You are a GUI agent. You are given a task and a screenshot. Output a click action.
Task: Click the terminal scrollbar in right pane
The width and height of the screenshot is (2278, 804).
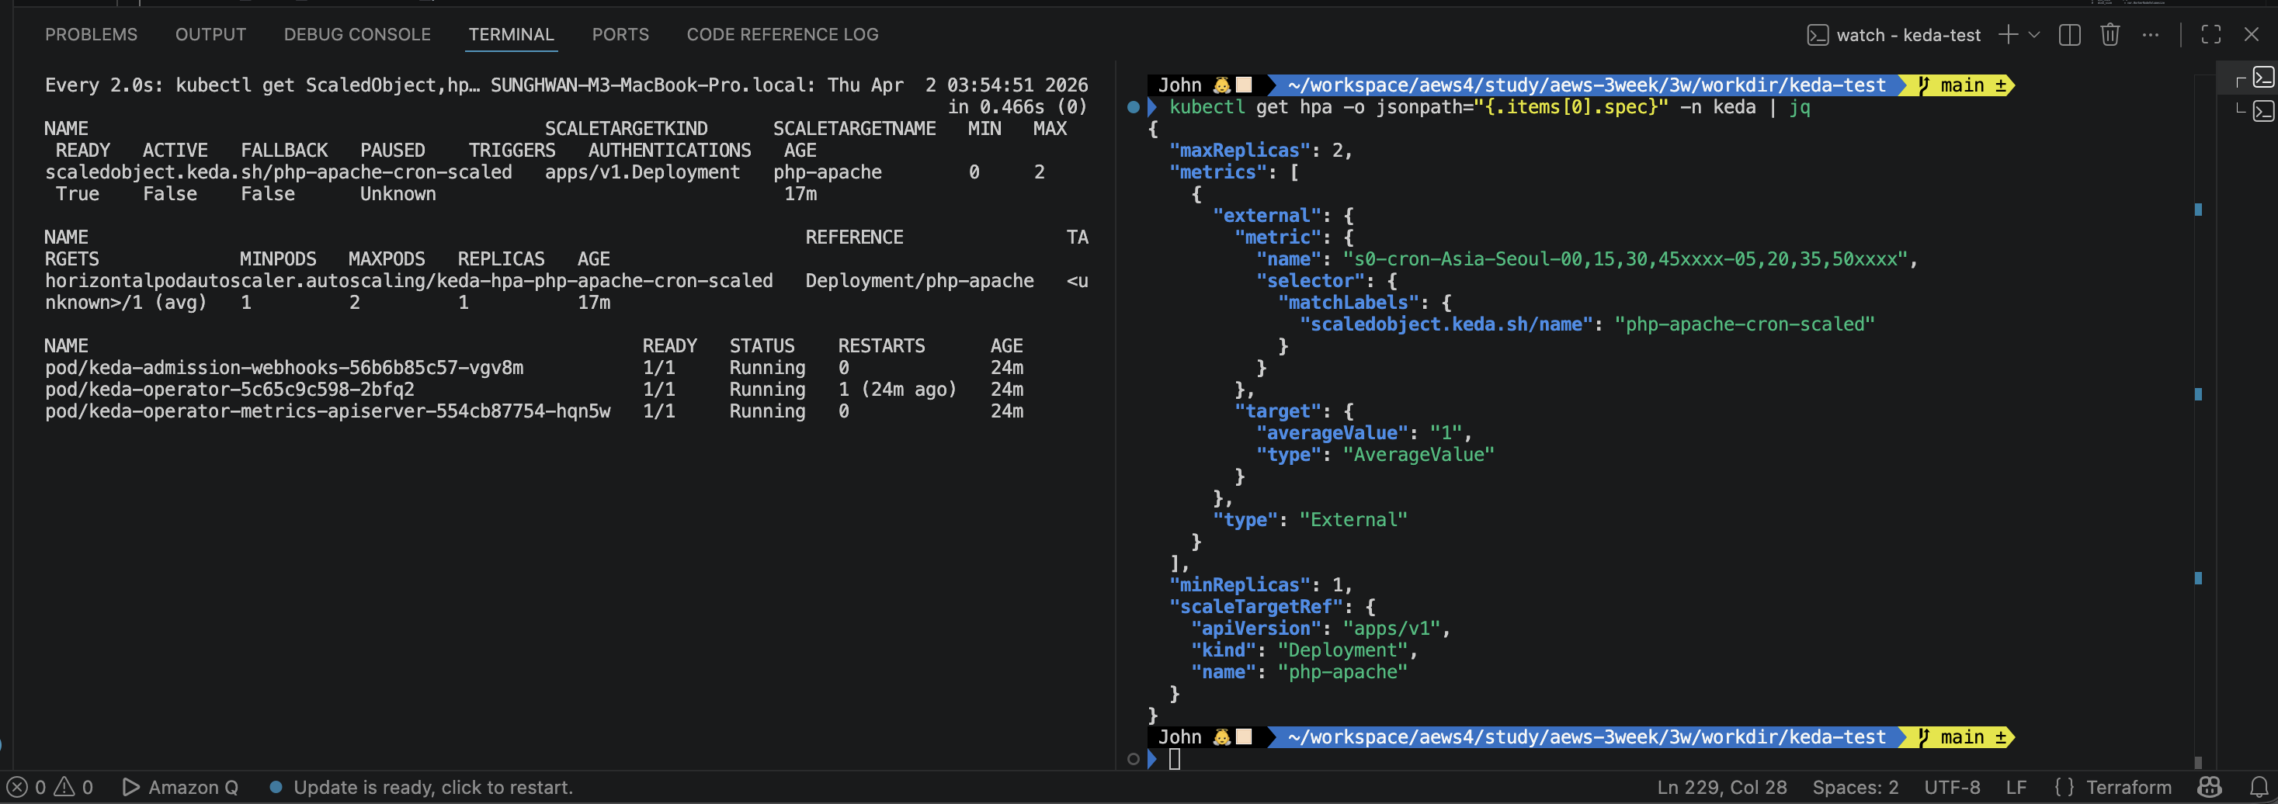pyautogui.click(x=2198, y=420)
